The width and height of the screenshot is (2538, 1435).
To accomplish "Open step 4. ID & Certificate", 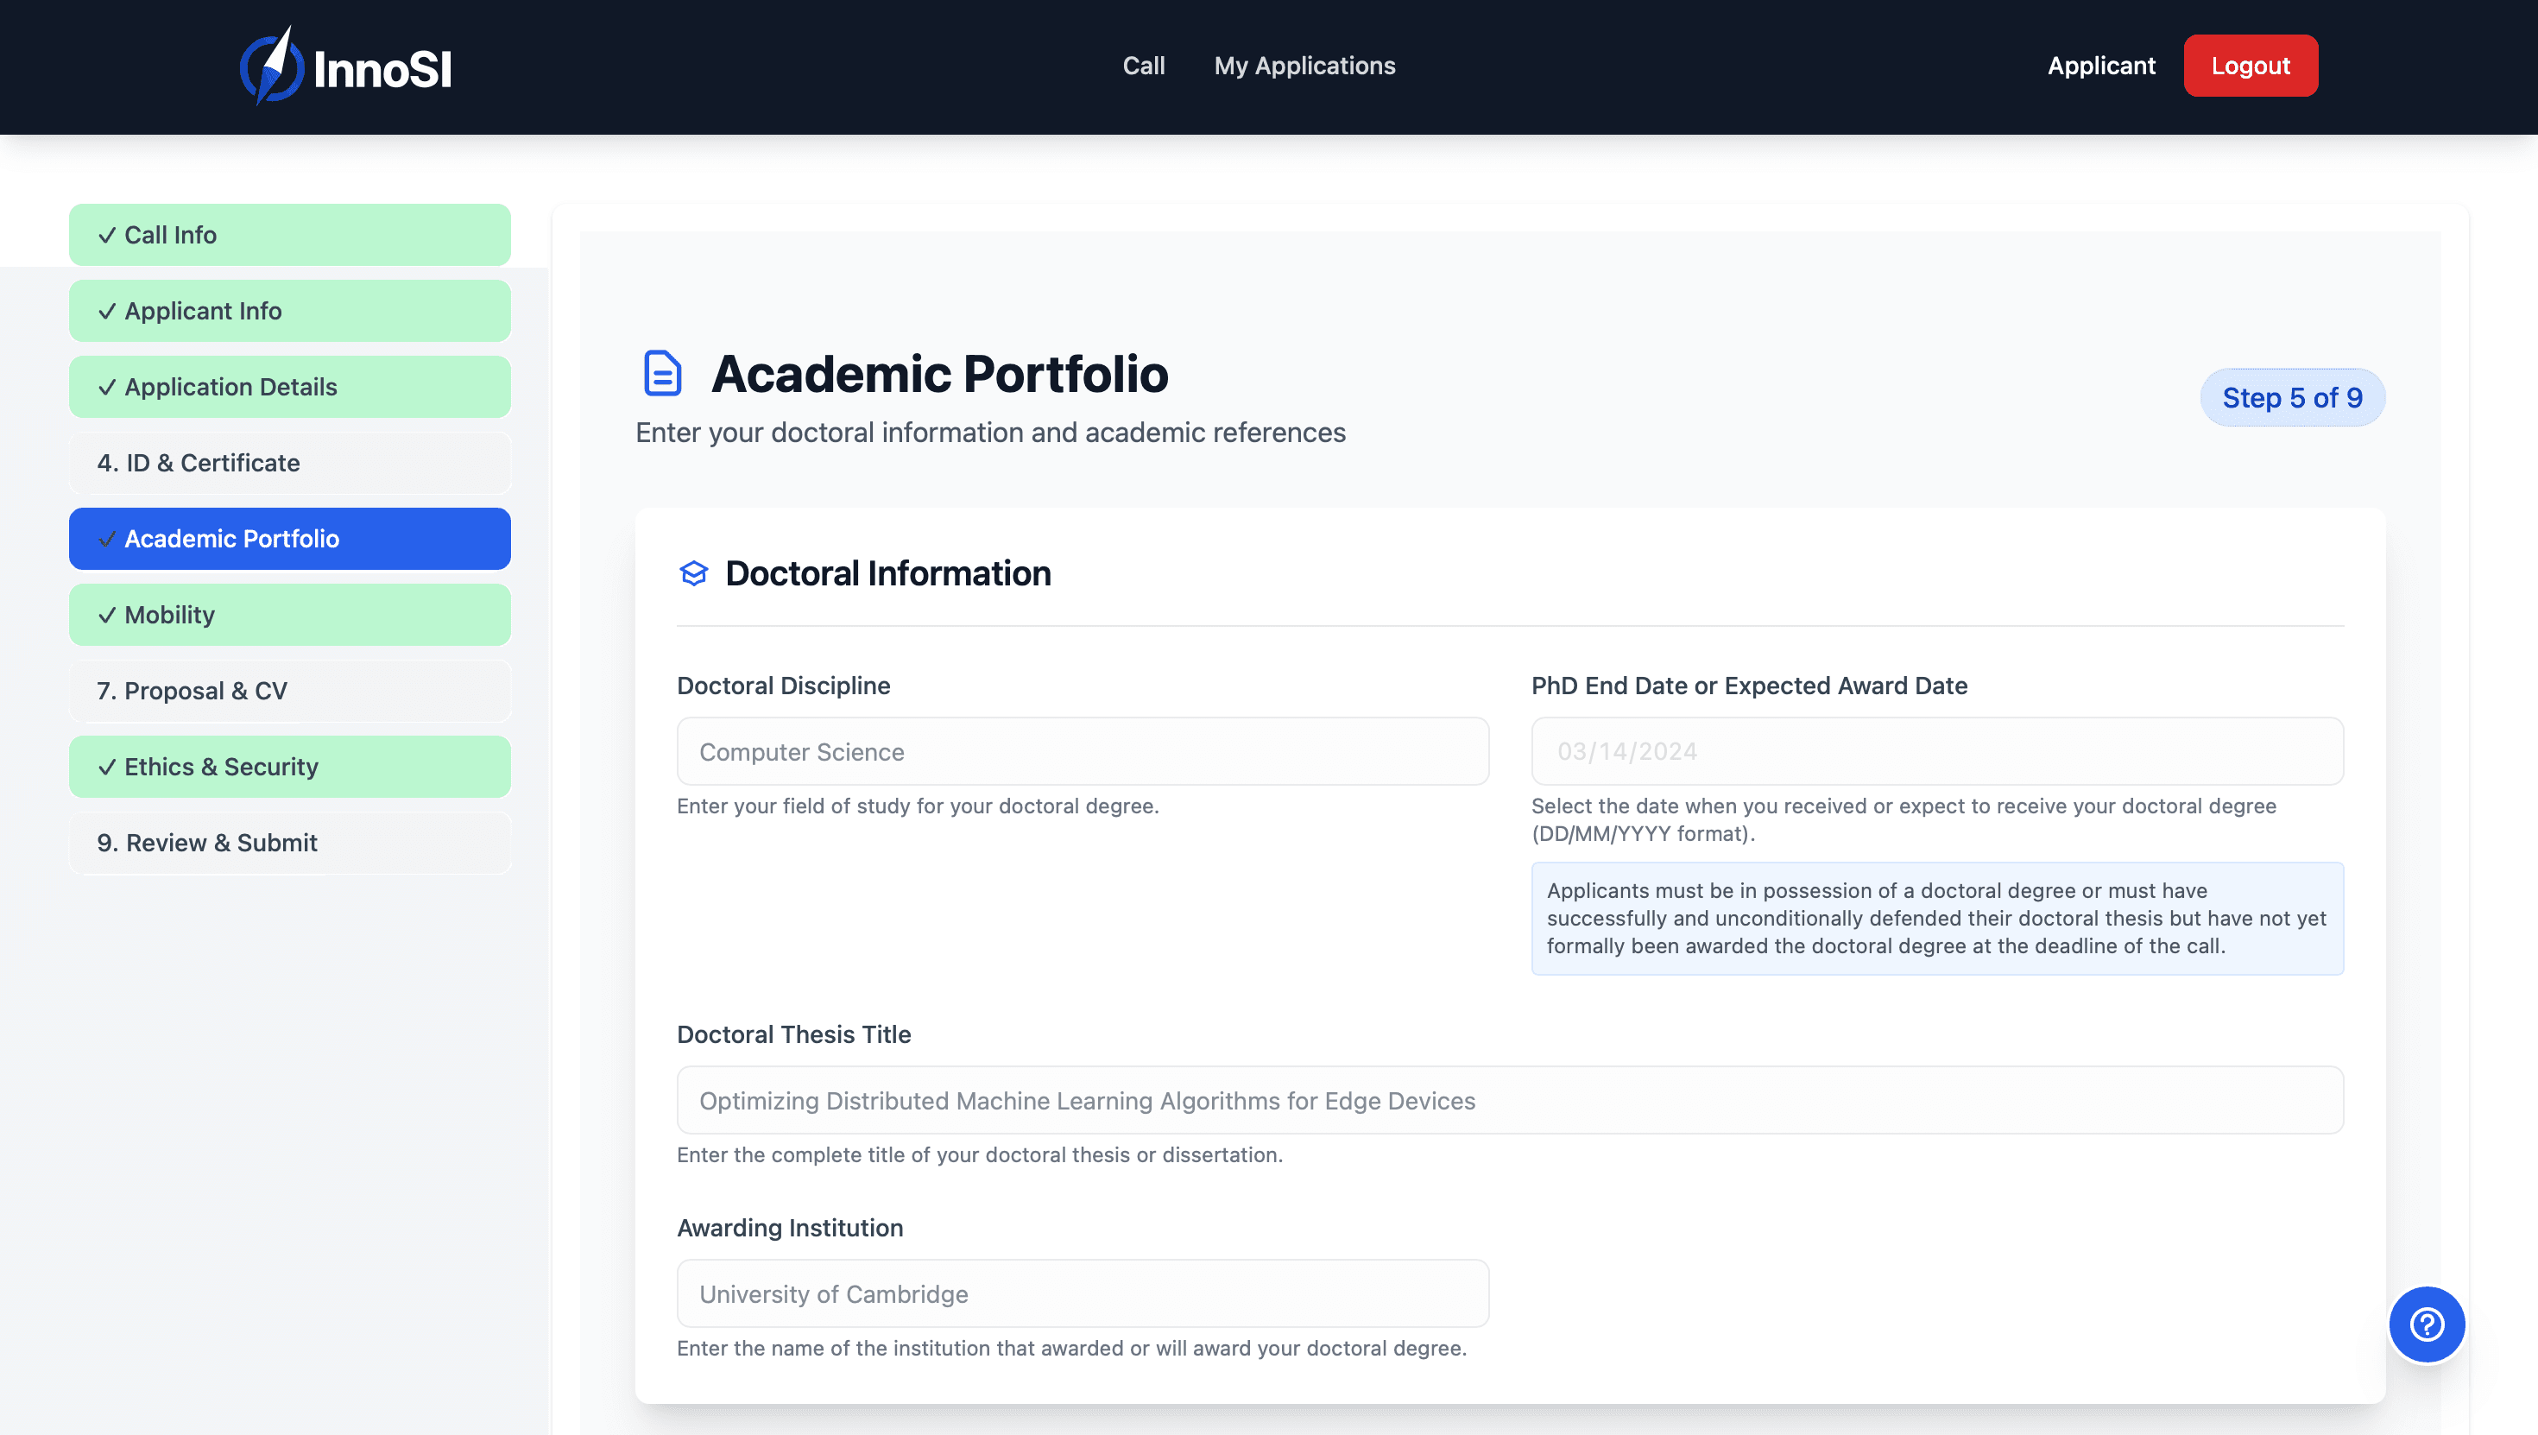I will (x=290, y=462).
